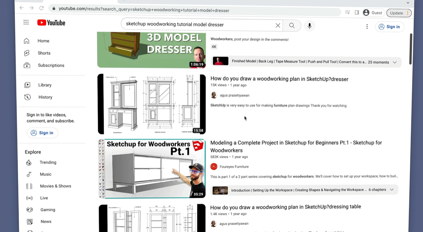Select News under Explore
Viewport: 423px width, 232px height.
46,222
